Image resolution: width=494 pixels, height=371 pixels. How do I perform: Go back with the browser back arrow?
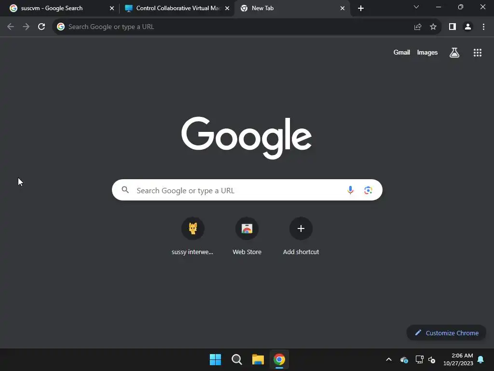tap(11, 27)
